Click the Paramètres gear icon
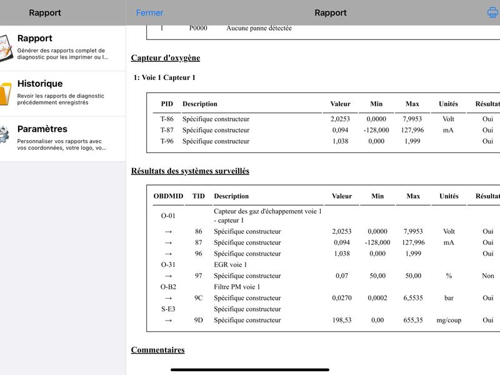Viewport: 500px width, 375px height. click(5, 134)
